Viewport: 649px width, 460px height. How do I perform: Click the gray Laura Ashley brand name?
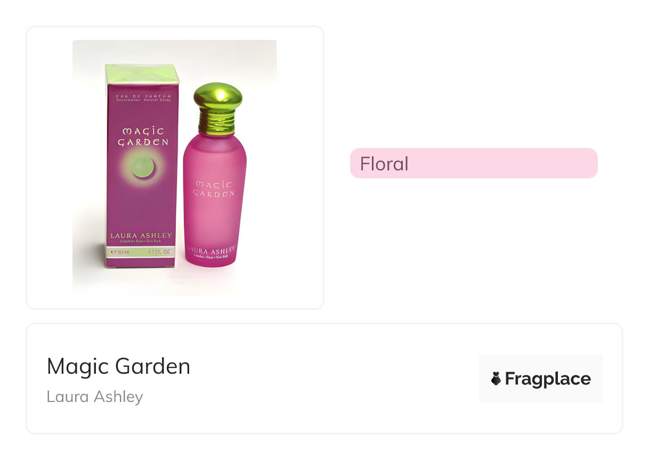pyautogui.click(x=95, y=397)
